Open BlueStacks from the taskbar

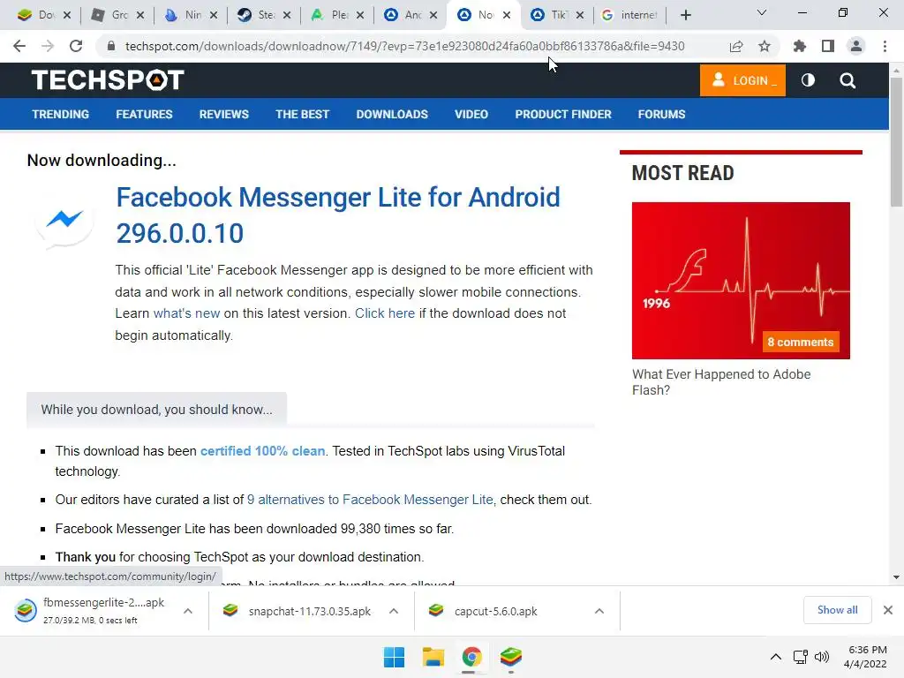point(511,657)
